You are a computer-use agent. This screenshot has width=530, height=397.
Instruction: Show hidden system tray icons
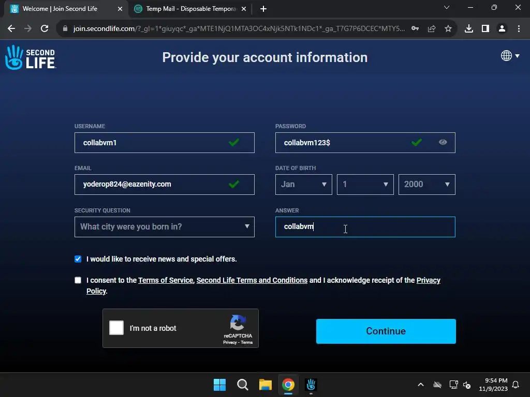point(421,385)
